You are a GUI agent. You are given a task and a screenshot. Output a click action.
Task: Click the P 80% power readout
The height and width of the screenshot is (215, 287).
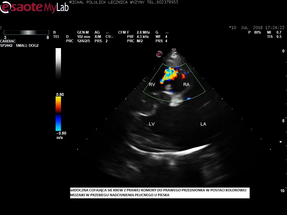click(x=254, y=32)
